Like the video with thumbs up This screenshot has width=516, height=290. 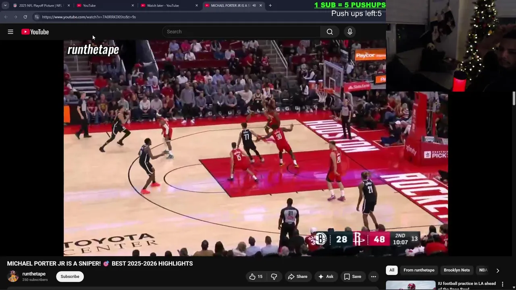pyautogui.click(x=256, y=276)
